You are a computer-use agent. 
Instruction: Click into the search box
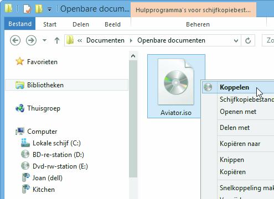pyautogui.click(x=268, y=40)
